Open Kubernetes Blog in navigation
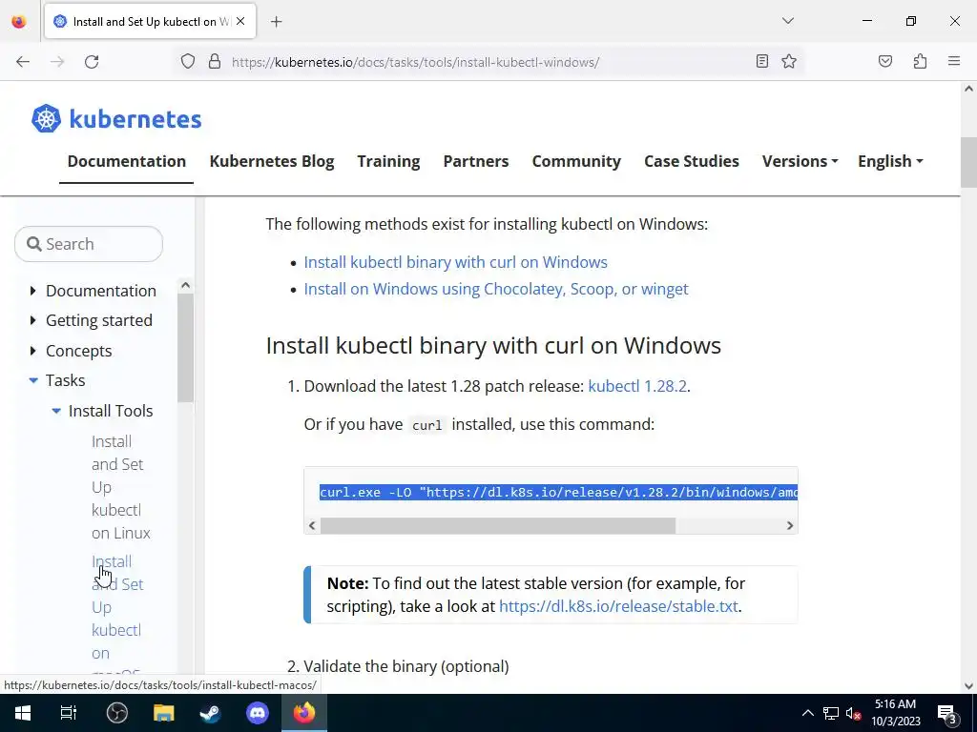This screenshot has width=977, height=732. click(272, 161)
